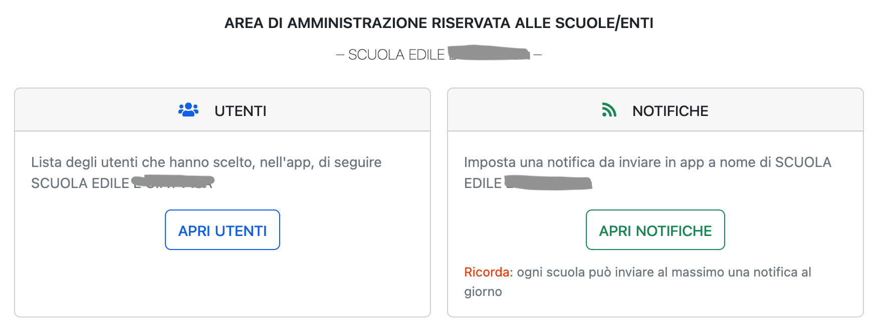This screenshot has width=893, height=334.
Task: Click the gray redaction mark in the NOTIFICHE card
Action: [548, 182]
